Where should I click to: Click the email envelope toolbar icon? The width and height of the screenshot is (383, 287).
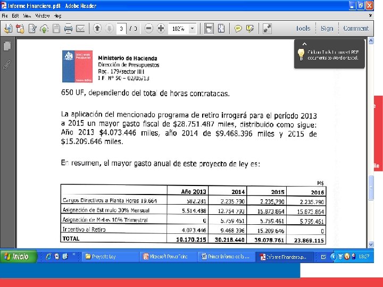80,29
